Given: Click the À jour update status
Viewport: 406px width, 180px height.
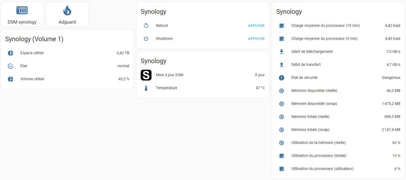Looking at the screenshot, I should (260, 75).
